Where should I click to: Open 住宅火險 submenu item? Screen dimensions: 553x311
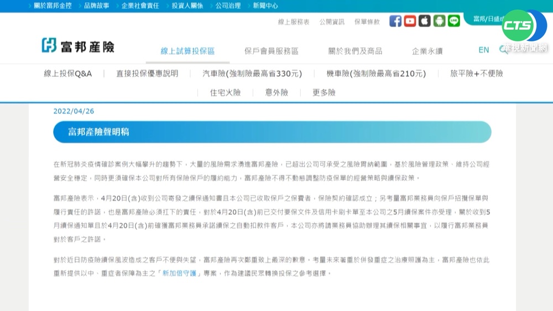pyautogui.click(x=225, y=93)
